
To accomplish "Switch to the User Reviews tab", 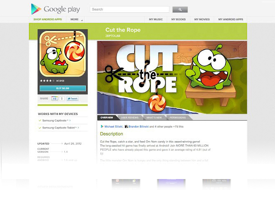I will 130,118.
